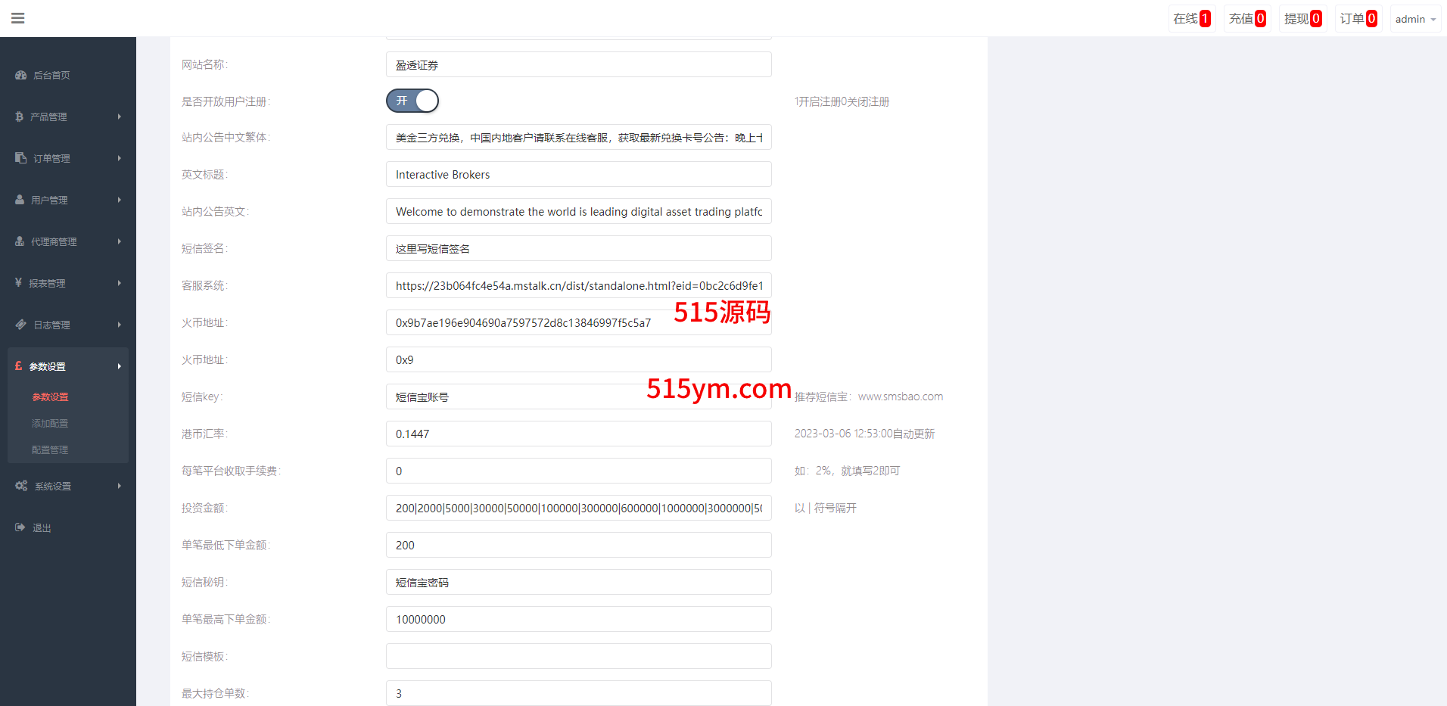Select the 添加配置 submenu item

click(x=50, y=424)
